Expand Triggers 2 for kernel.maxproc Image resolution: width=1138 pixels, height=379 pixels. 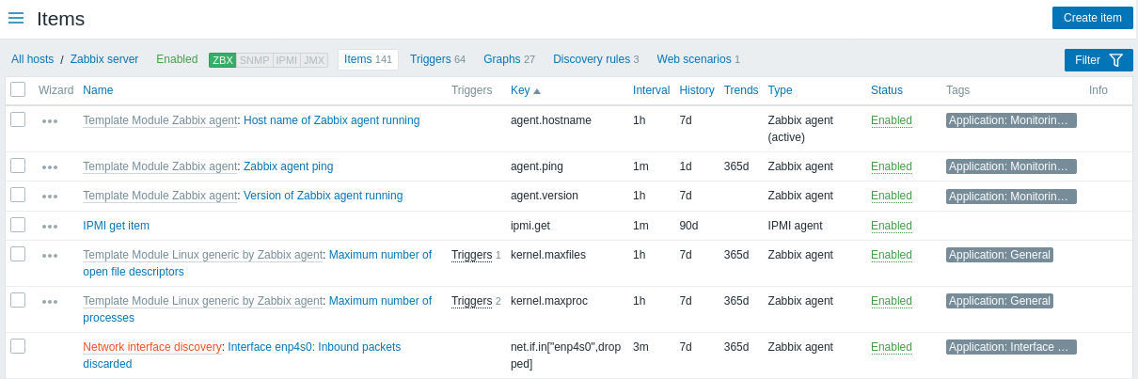click(x=471, y=301)
